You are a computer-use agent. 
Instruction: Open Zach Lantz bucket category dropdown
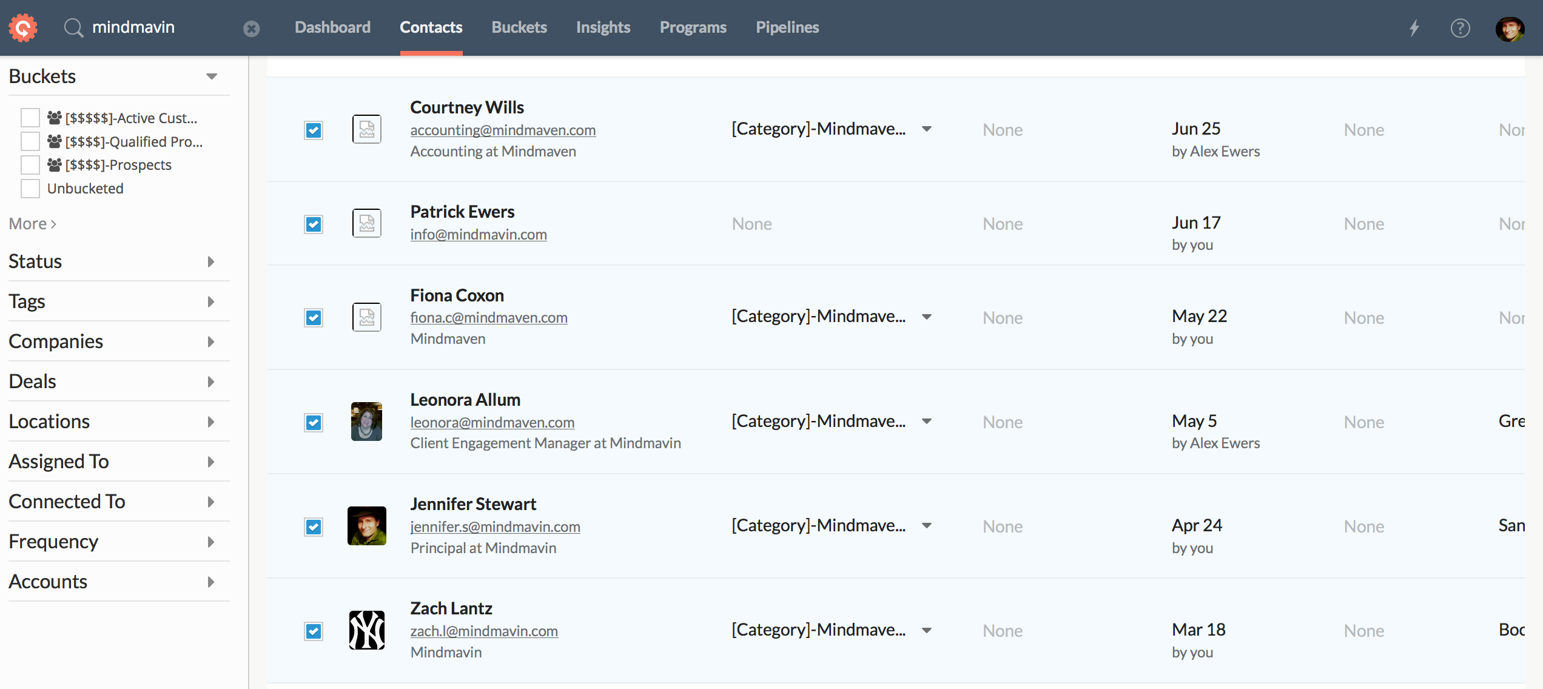pos(926,630)
